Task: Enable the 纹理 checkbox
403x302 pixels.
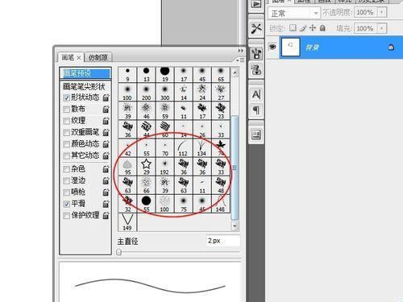Action: coord(67,121)
